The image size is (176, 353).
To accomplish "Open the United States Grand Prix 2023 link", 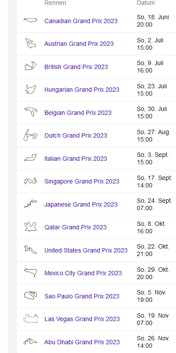I will coord(86,250).
